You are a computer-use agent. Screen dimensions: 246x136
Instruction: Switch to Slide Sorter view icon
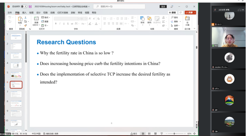click(149, 134)
